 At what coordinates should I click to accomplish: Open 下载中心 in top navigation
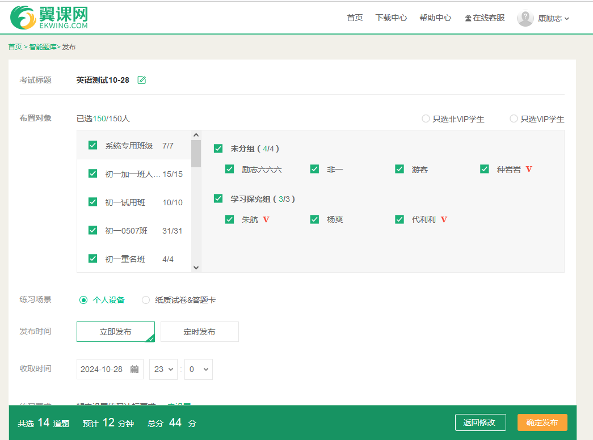click(x=391, y=18)
